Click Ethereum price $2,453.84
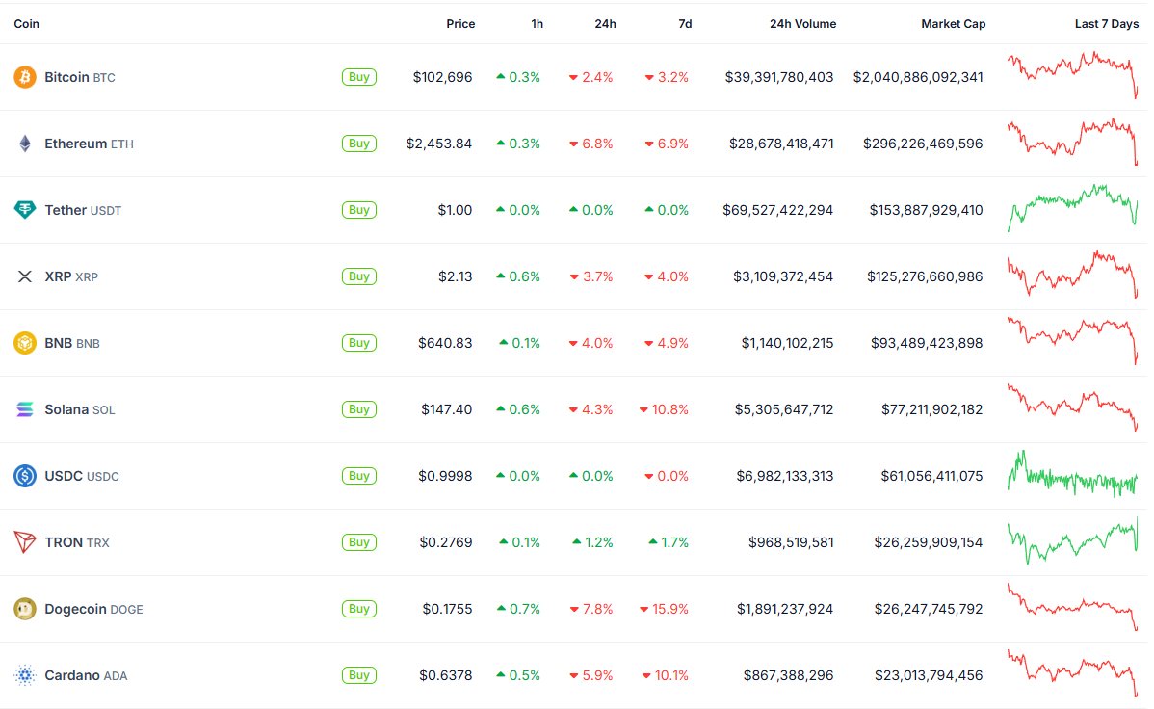Viewport: 1154px width, 709px height. 438,144
